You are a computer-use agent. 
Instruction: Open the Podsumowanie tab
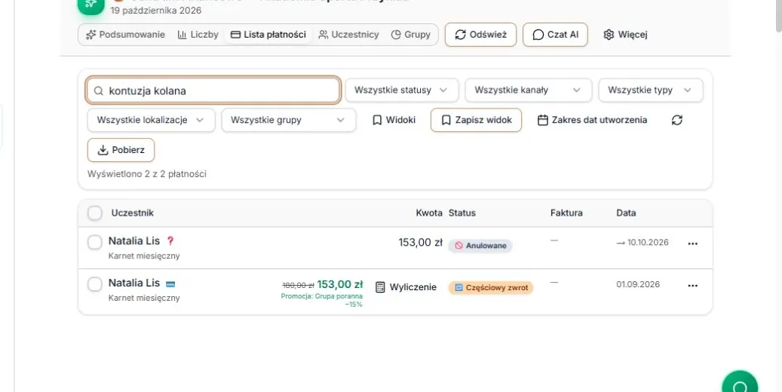click(126, 35)
